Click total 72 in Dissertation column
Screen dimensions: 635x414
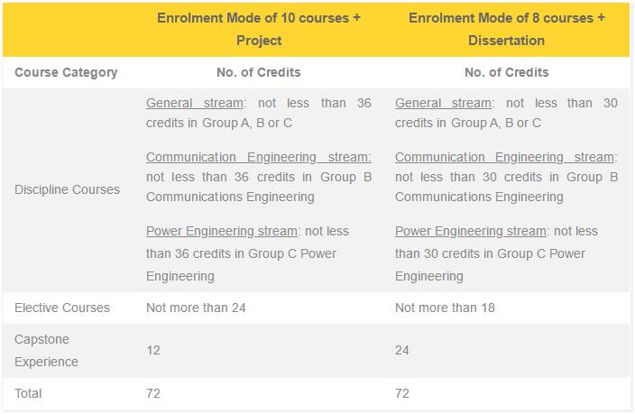pyautogui.click(x=401, y=393)
